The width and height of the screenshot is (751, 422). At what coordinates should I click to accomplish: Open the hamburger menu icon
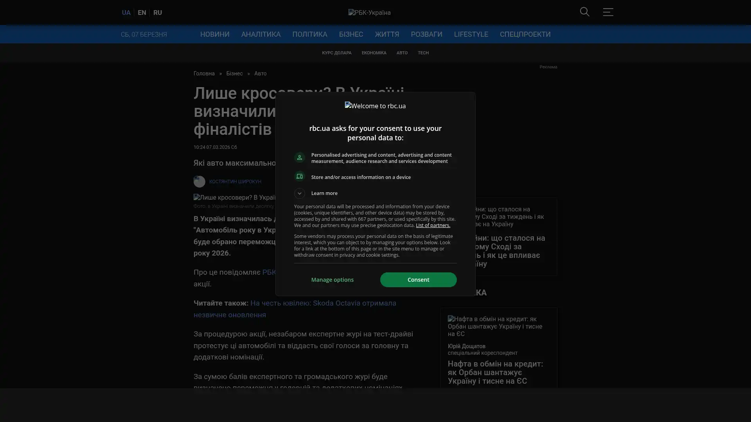point(608,12)
